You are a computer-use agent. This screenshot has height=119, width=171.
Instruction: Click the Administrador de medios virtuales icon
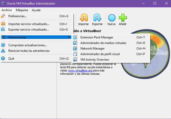75,43
